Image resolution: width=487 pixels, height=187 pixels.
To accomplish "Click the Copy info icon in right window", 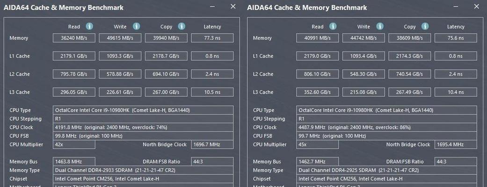I will coord(425,26).
